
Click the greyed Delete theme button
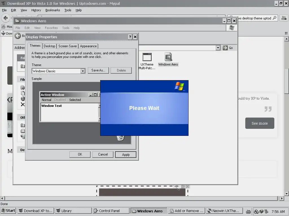(x=121, y=70)
